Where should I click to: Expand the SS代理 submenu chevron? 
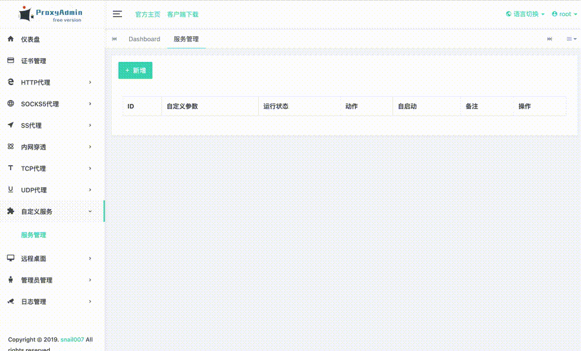click(90, 125)
